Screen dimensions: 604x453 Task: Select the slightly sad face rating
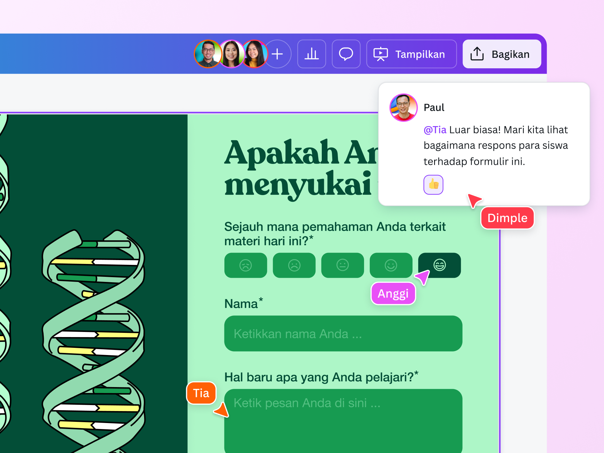coord(294,265)
